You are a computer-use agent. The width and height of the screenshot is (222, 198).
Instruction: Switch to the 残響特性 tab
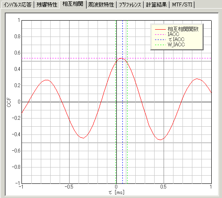click(47, 5)
